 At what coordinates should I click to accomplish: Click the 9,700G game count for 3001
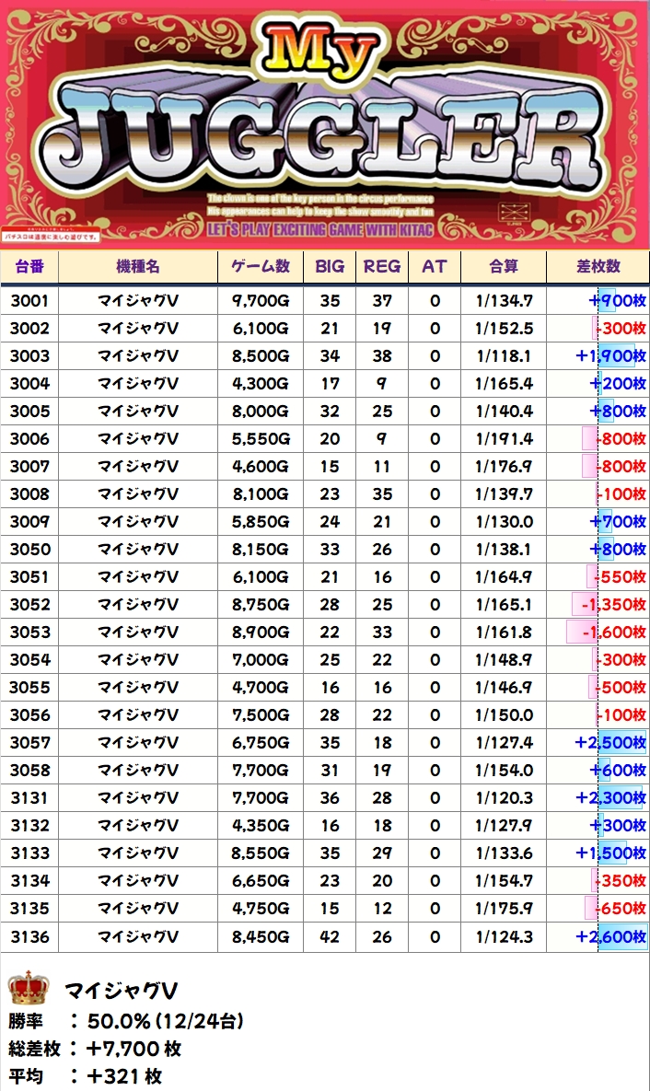(261, 300)
